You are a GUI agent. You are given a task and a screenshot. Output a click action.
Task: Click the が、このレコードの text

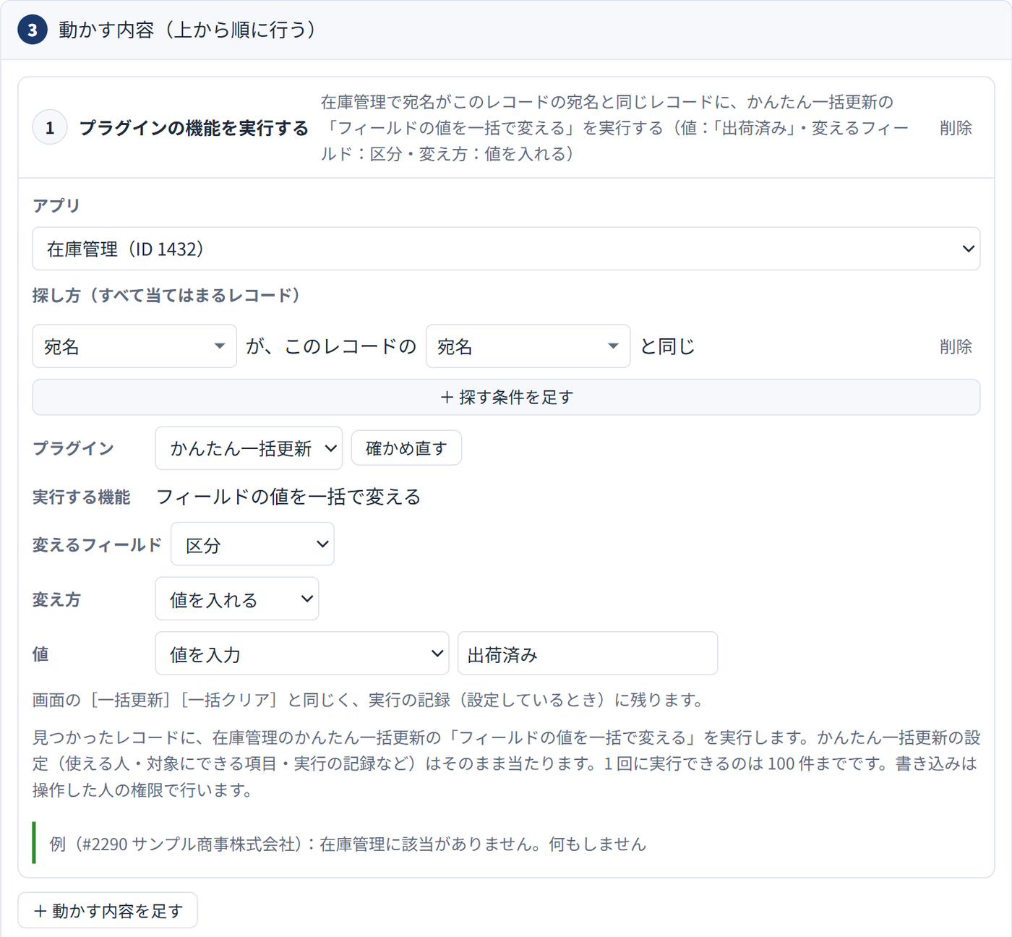[331, 346]
